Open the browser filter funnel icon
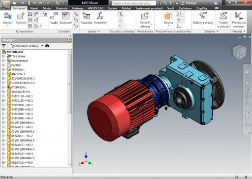This screenshot has width=252, height=179. (x=3, y=46)
